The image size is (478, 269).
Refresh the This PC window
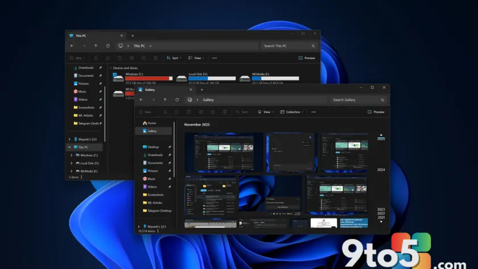click(x=108, y=45)
